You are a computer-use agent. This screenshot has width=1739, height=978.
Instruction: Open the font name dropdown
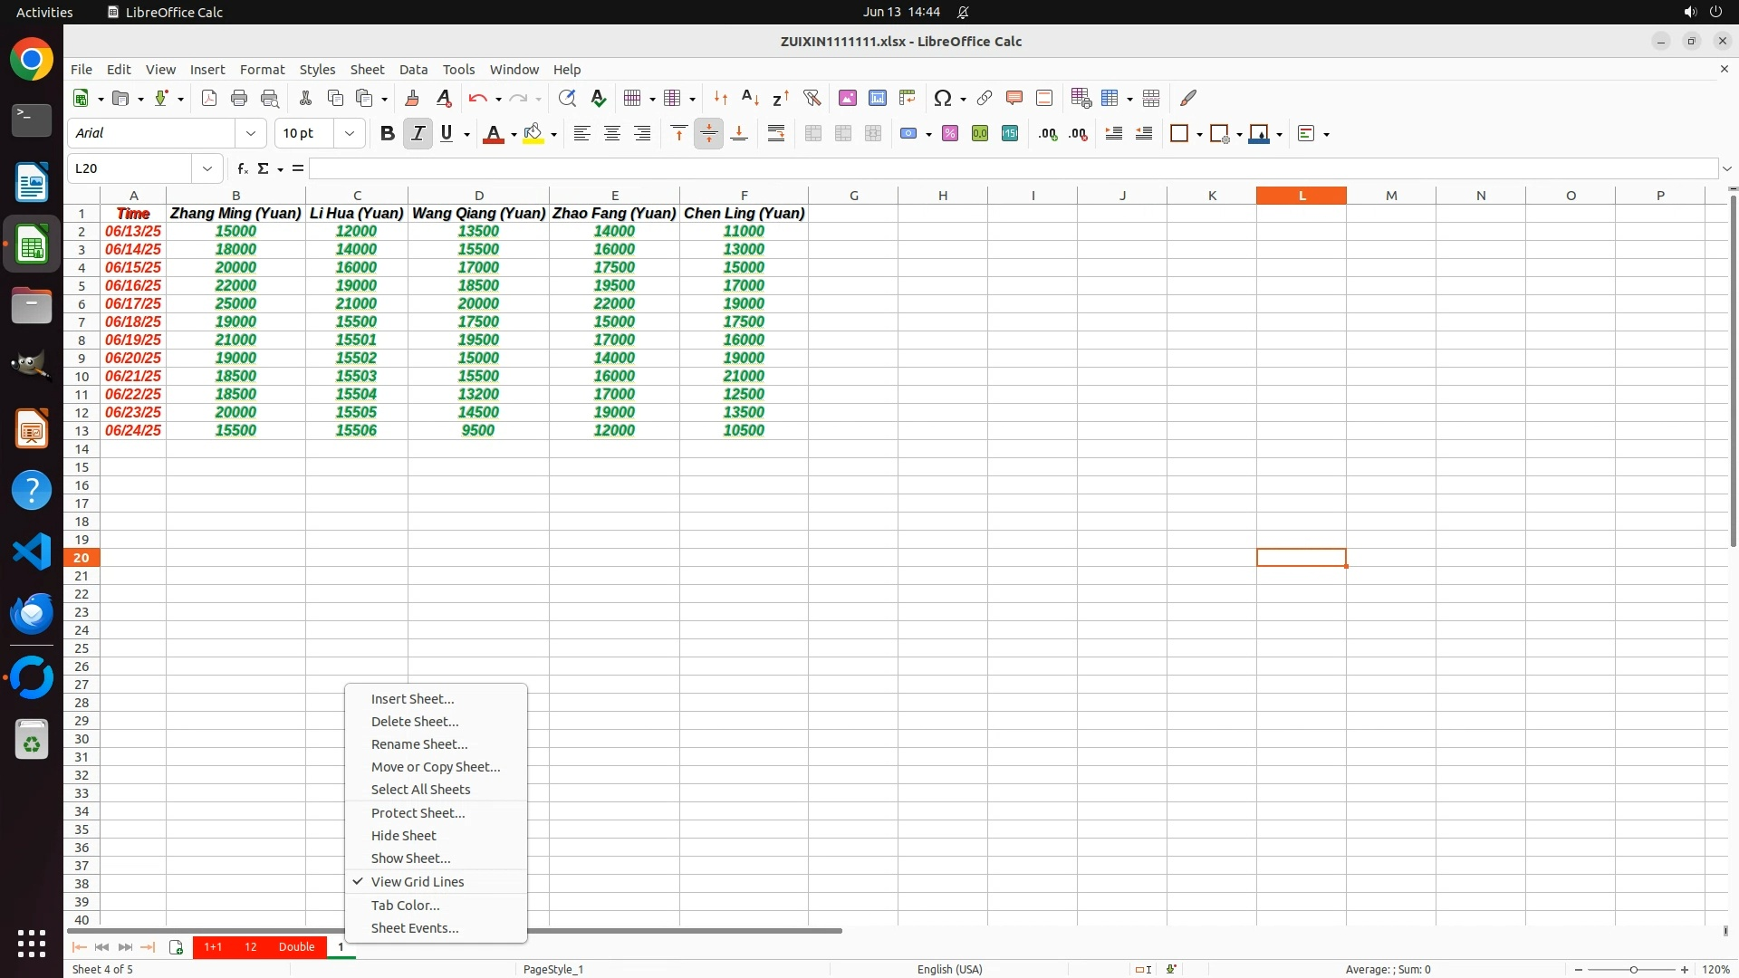251,133
